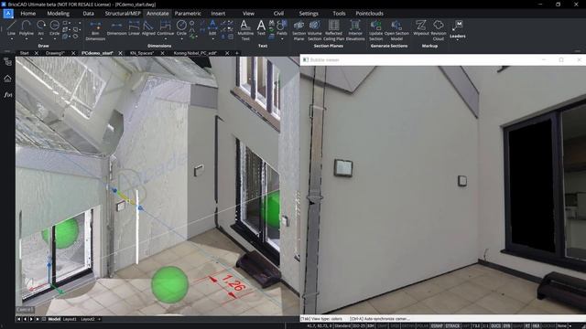This screenshot has height=329, width=586.
Task: Open the Structural/MEP ribbon tab
Action: pyautogui.click(x=123, y=14)
